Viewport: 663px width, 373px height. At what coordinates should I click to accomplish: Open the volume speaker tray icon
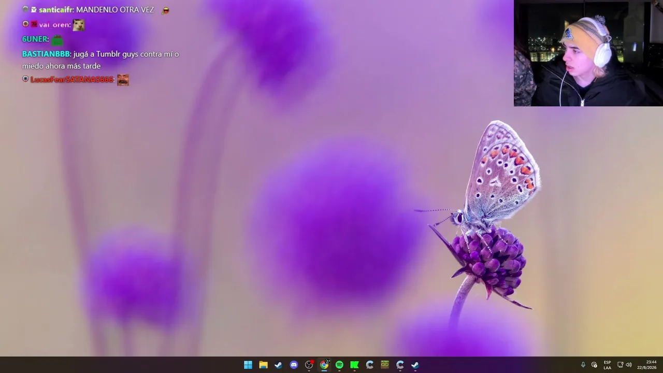coord(629,365)
